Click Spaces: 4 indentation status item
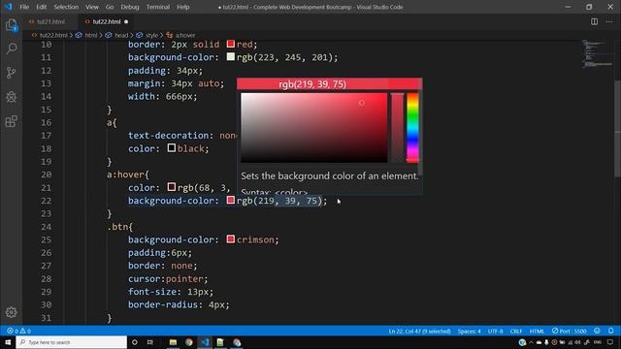This screenshot has width=621, height=349. [x=469, y=331]
